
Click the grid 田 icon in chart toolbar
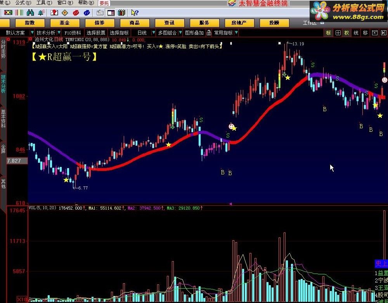338,33
